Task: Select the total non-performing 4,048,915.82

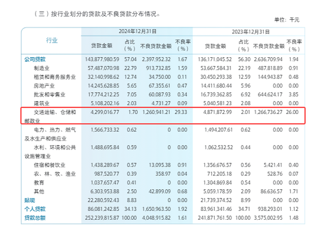Action: (x=156, y=218)
